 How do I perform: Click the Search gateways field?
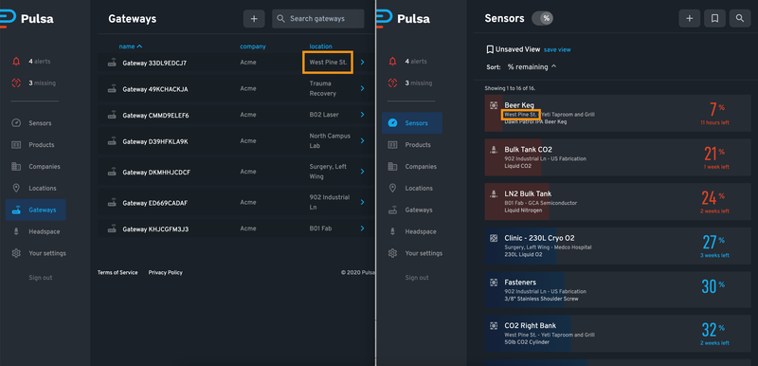tap(318, 19)
